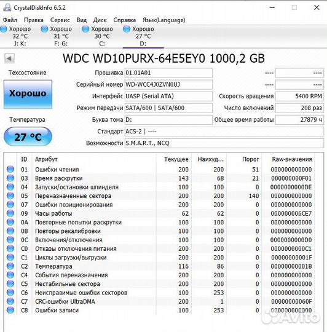Click status icon of C5 Нестабильные сектора
The height and width of the screenshot is (332, 327).
click(10, 283)
